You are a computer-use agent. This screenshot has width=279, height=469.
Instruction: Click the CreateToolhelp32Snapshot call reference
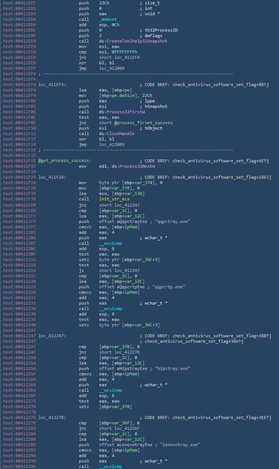(137, 41)
